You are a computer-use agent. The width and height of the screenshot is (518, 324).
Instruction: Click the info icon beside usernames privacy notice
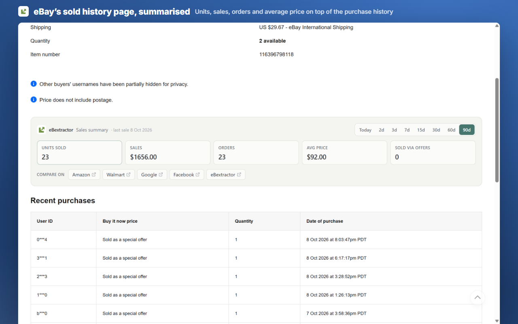coord(34,84)
